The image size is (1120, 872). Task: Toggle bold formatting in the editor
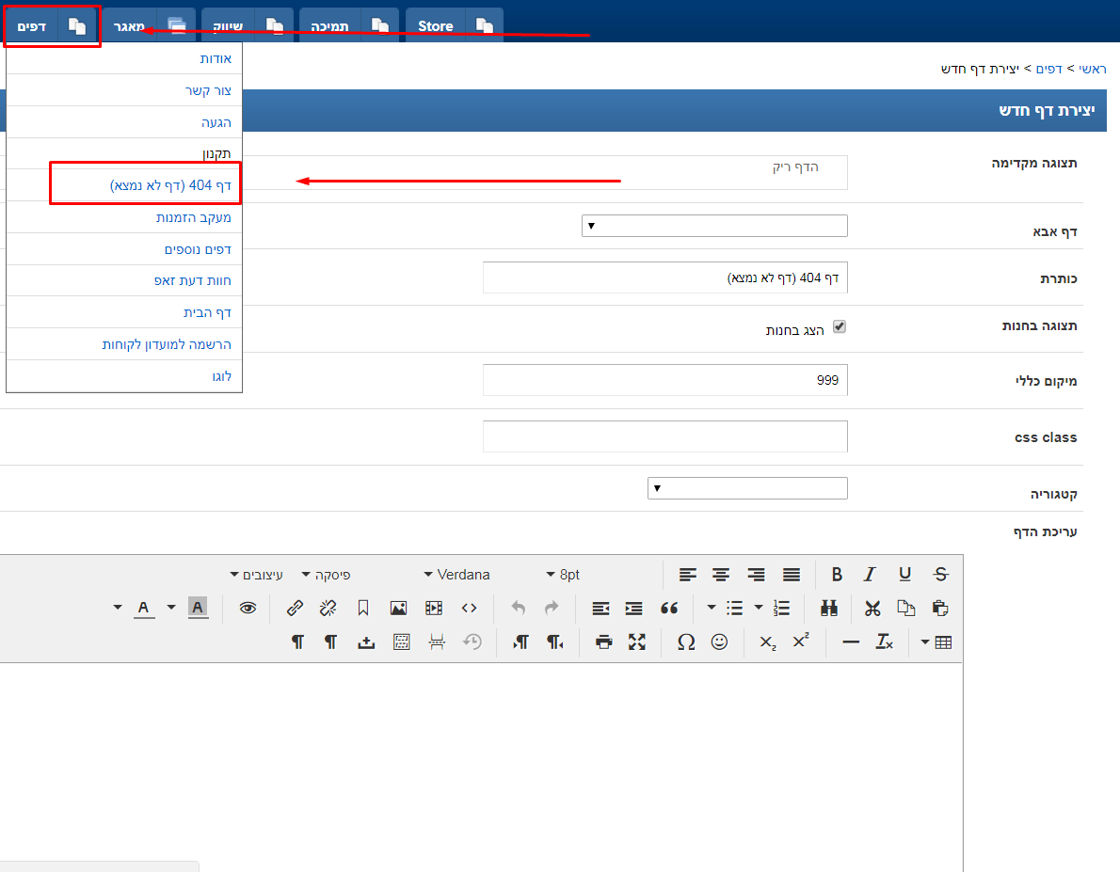[837, 575]
